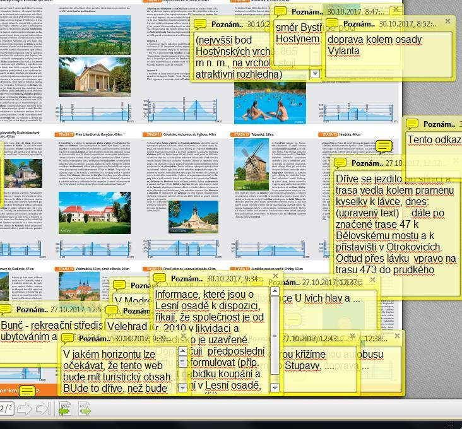Click the aerial landscape photo on the page
Image resolution: width=462 pixels, height=429 pixels.
pyautogui.click(x=95, y=35)
